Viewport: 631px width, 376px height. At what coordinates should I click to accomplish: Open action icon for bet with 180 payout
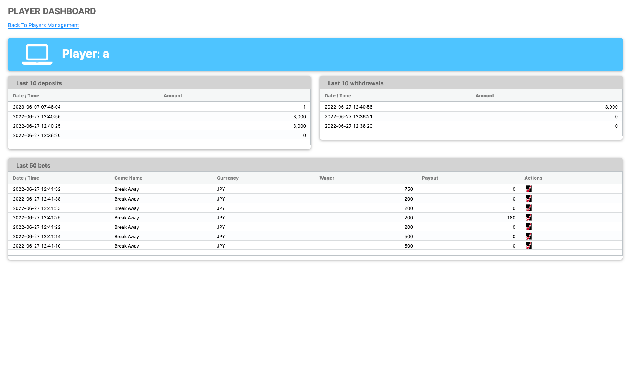[528, 217]
